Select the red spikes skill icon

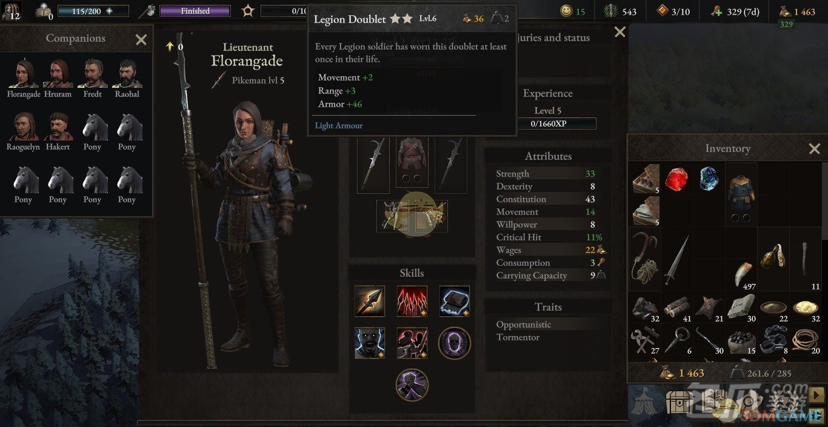pyautogui.click(x=412, y=301)
